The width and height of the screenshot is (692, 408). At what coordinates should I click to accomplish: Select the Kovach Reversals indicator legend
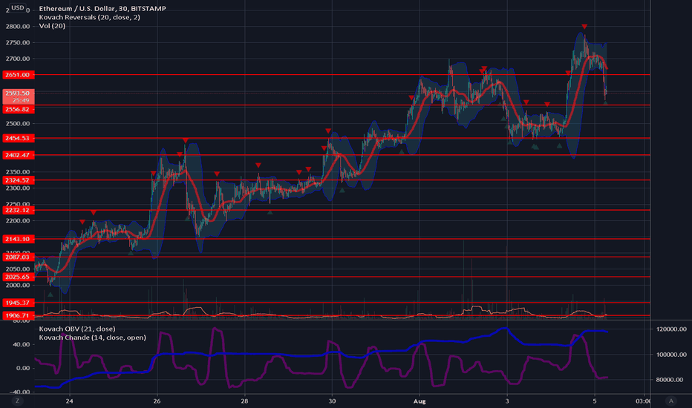pos(90,17)
